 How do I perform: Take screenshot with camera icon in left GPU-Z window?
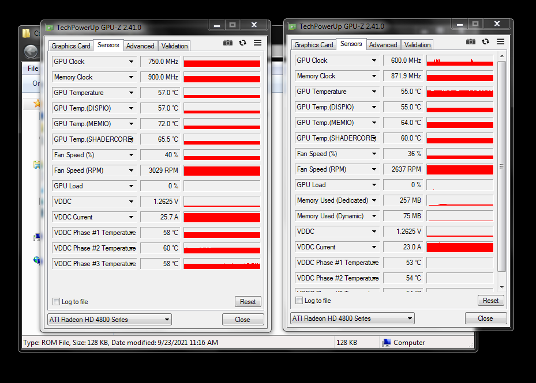(228, 43)
